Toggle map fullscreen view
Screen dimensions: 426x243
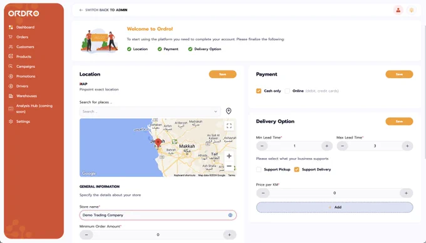pos(229,126)
